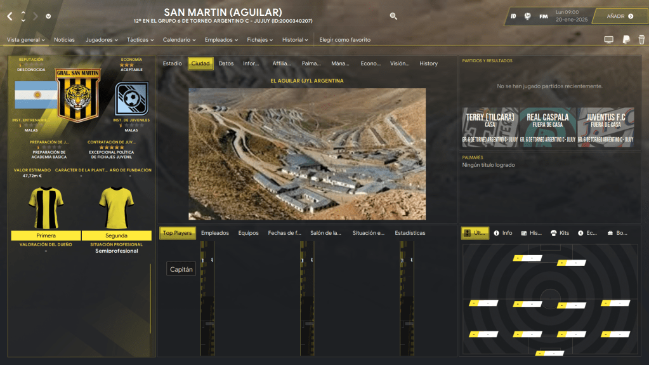The height and width of the screenshot is (365, 649).
Task: Expand the Fichajes dropdown menu
Action: click(x=260, y=40)
